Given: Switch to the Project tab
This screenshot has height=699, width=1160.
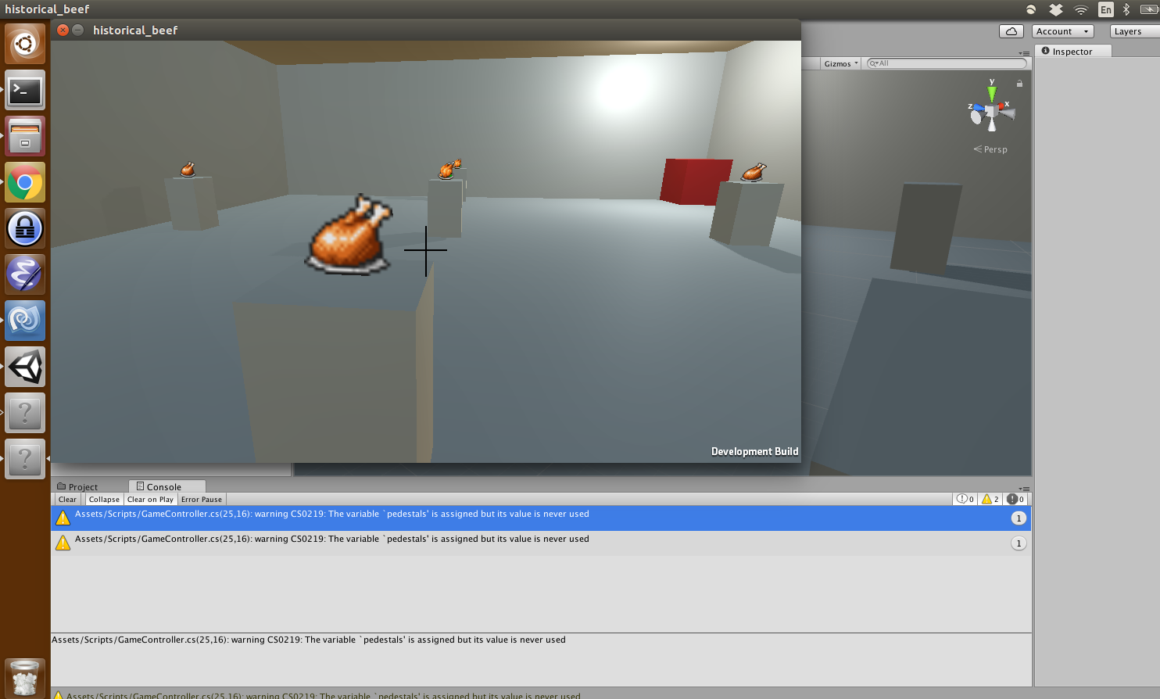Looking at the screenshot, I should 78,486.
